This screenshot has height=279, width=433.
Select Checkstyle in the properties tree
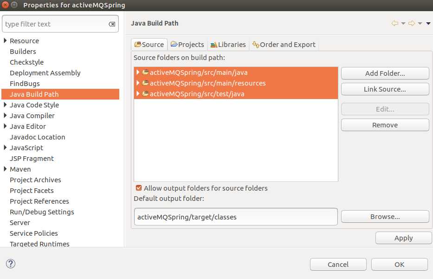(27, 62)
